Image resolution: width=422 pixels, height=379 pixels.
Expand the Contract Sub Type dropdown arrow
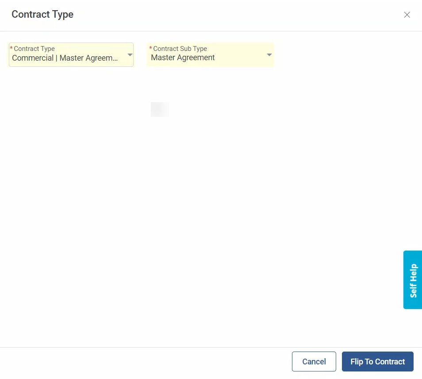pyautogui.click(x=269, y=55)
